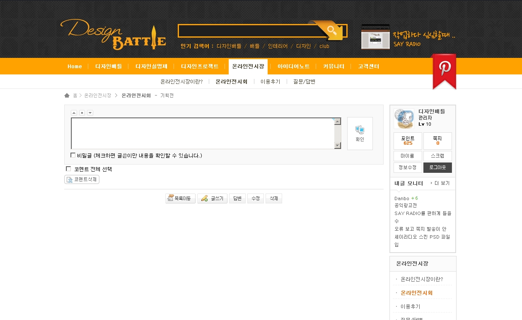Open the 디자인배틀 menu in orange bar
Image resolution: width=522 pixels, height=320 pixels.
109,67
